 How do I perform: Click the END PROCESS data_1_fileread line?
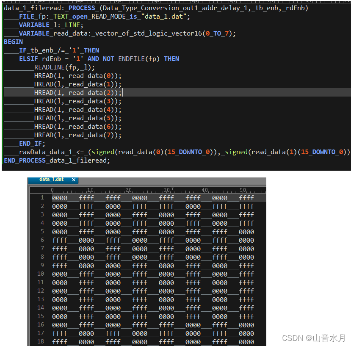pos(57,161)
